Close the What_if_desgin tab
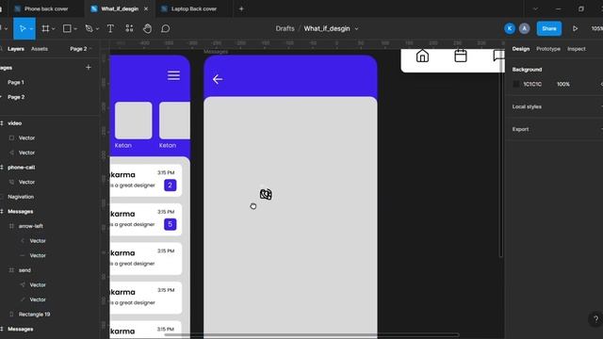 pos(146,8)
